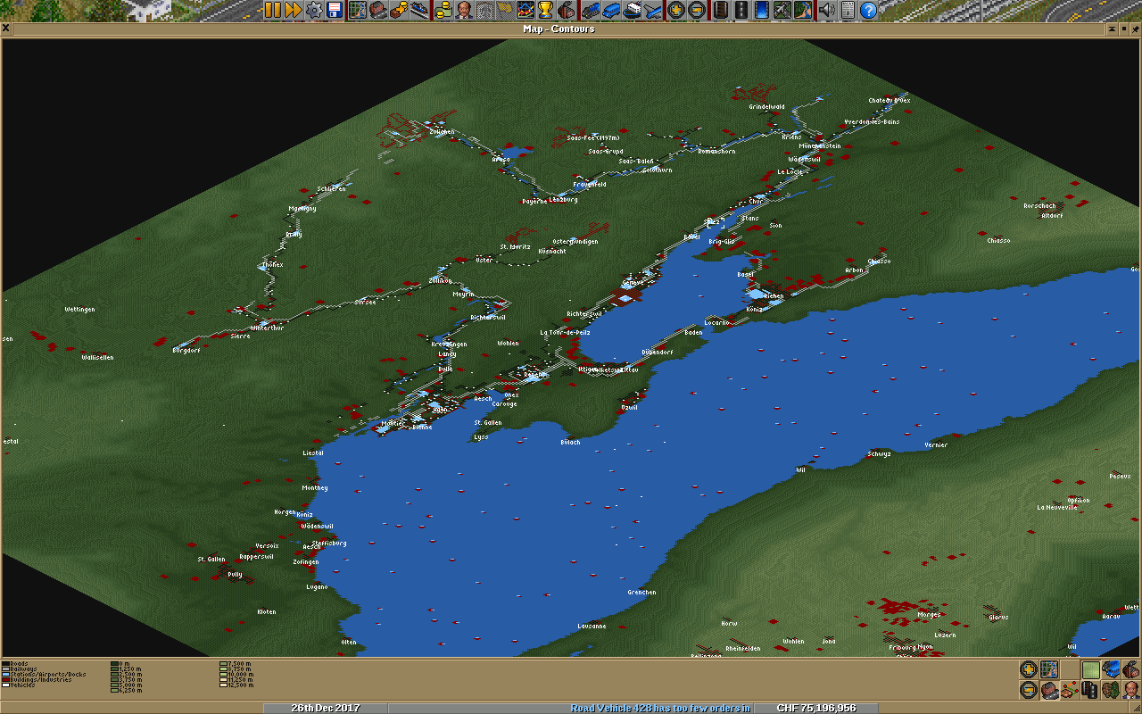The width and height of the screenshot is (1142, 714).
Task: Click the CHF 75,196,956 balance
Action: (815, 708)
